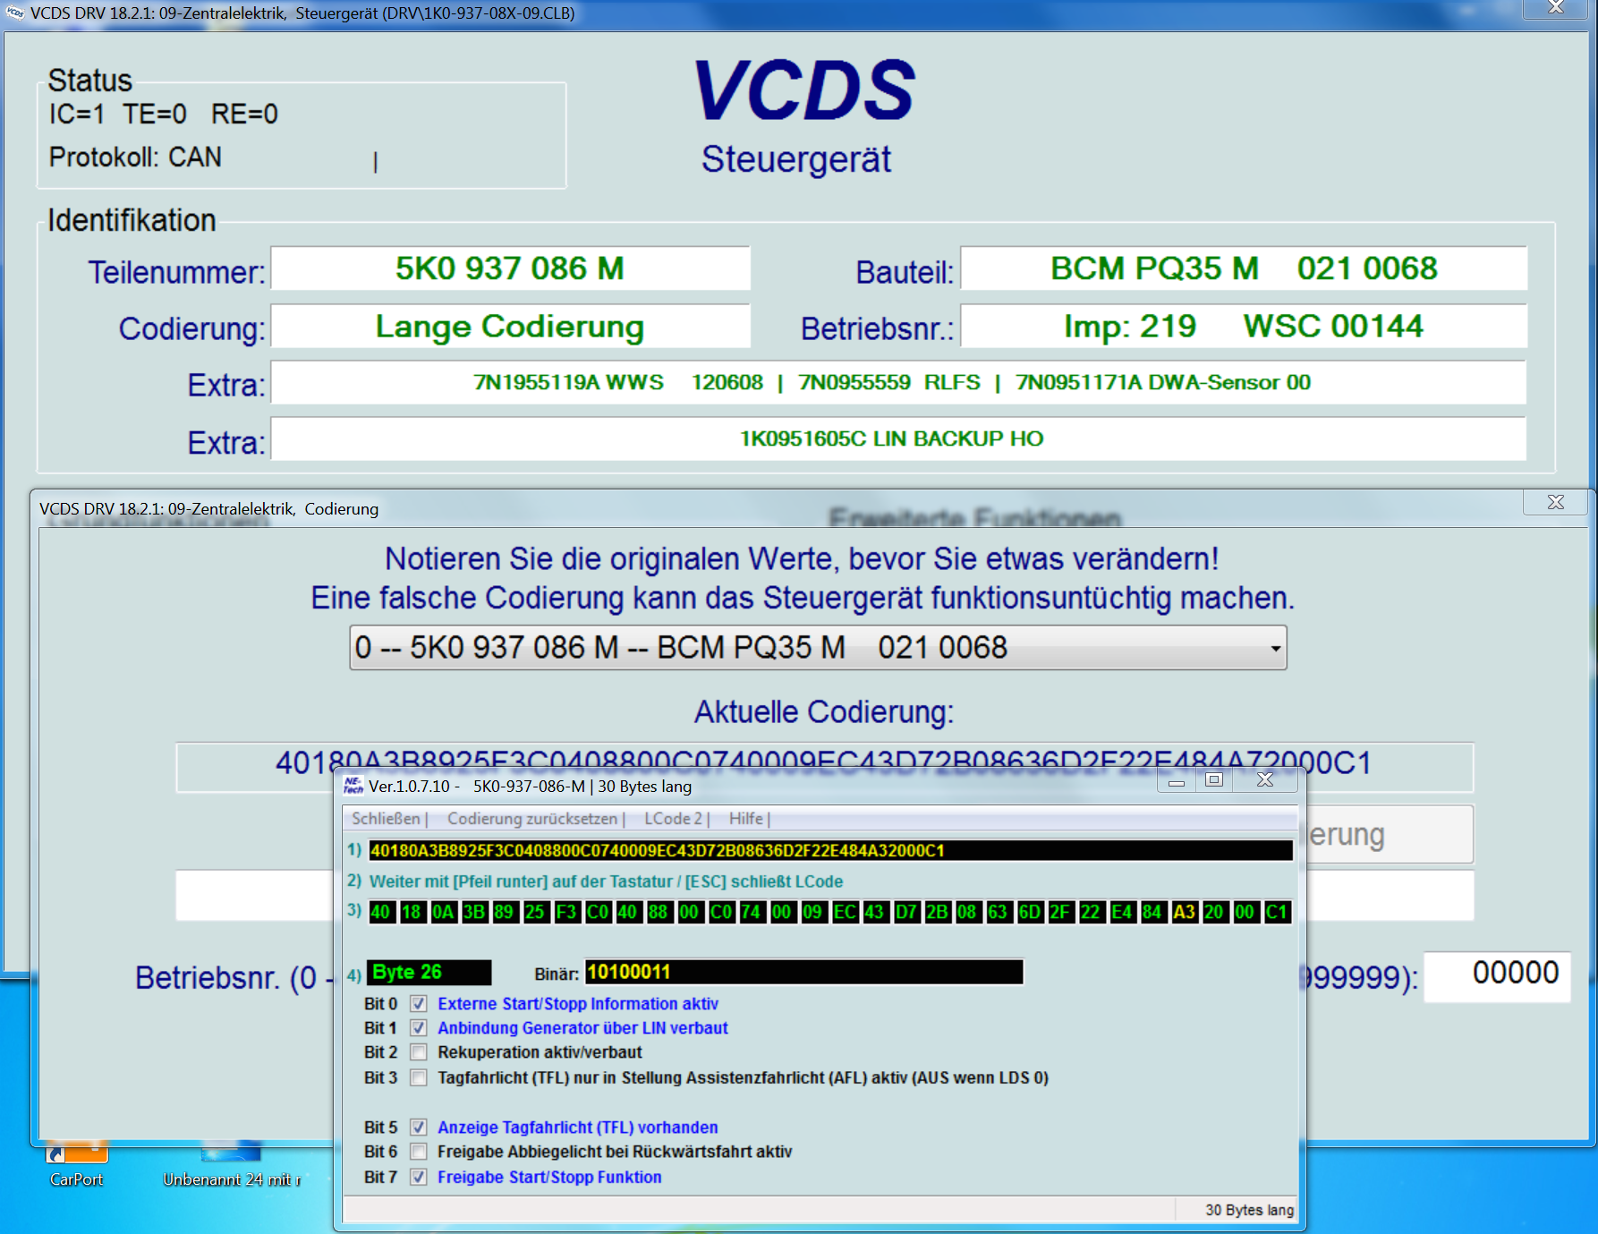Enable Bit 3 Tagfahrlicht nur in Stellung AFL

pyautogui.click(x=418, y=1077)
